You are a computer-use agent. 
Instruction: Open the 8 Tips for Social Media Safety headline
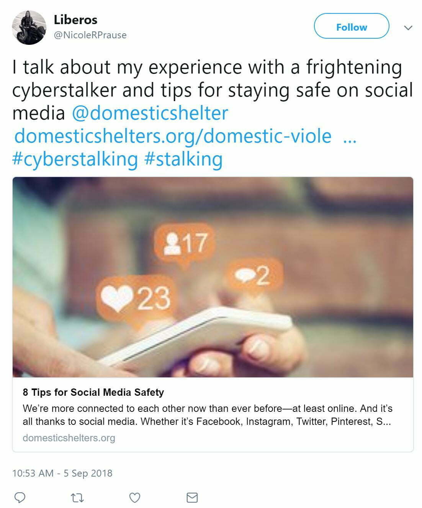pyautogui.click(x=93, y=392)
